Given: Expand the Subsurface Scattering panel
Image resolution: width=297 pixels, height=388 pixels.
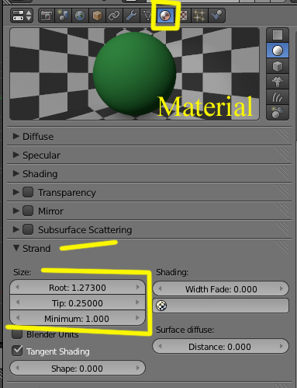Looking at the screenshot, I should (16, 229).
